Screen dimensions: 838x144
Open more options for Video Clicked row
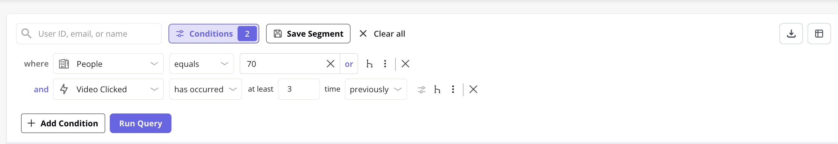[x=453, y=89]
